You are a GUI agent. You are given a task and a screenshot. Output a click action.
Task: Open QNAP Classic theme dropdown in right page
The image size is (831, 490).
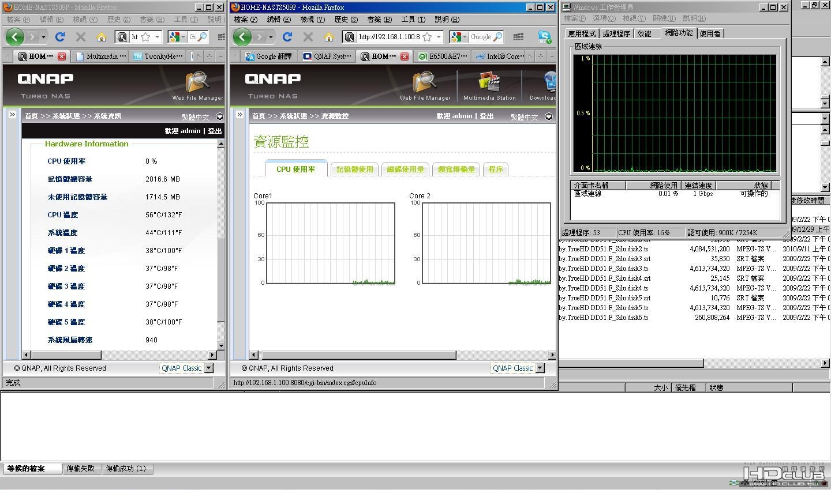(x=540, y=368)
